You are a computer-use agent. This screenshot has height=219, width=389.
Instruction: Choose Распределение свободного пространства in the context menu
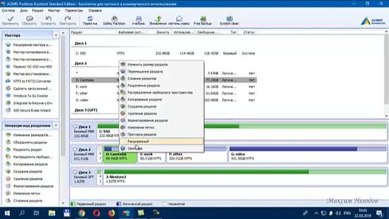161,92
